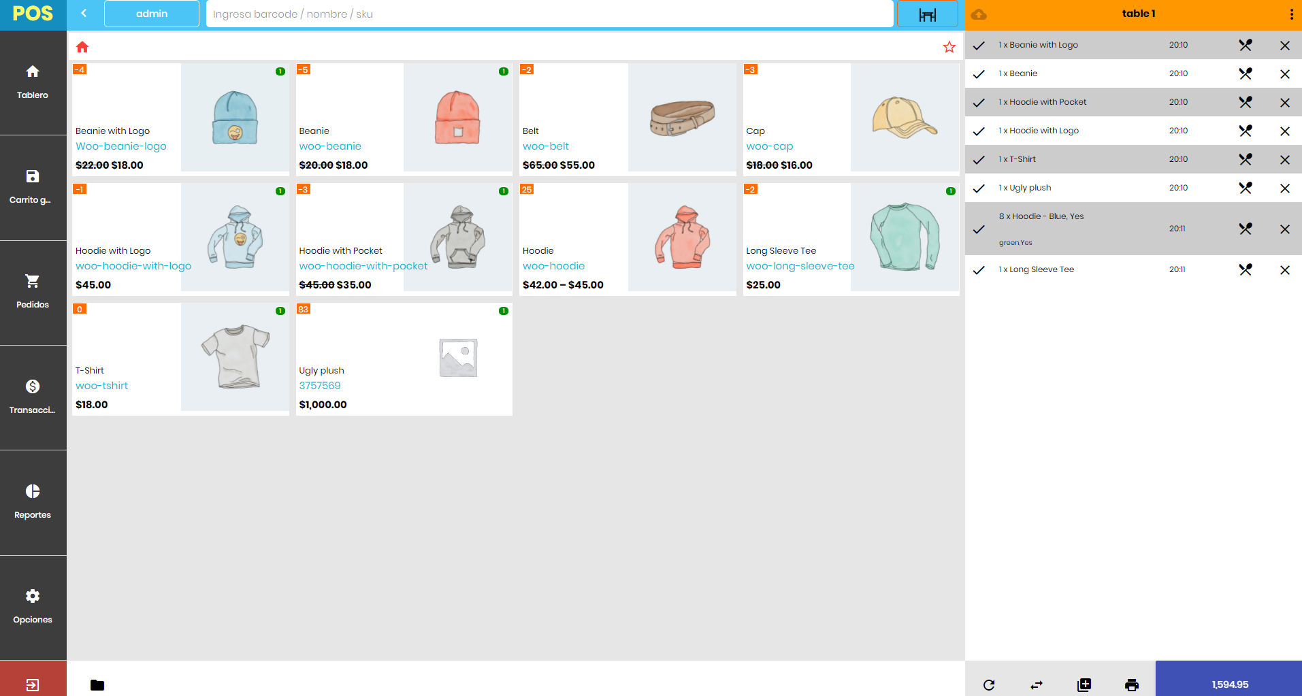Click the cloud sync icon
Image resolution: width=1302 pixels, height=696 pixels.
979,14
